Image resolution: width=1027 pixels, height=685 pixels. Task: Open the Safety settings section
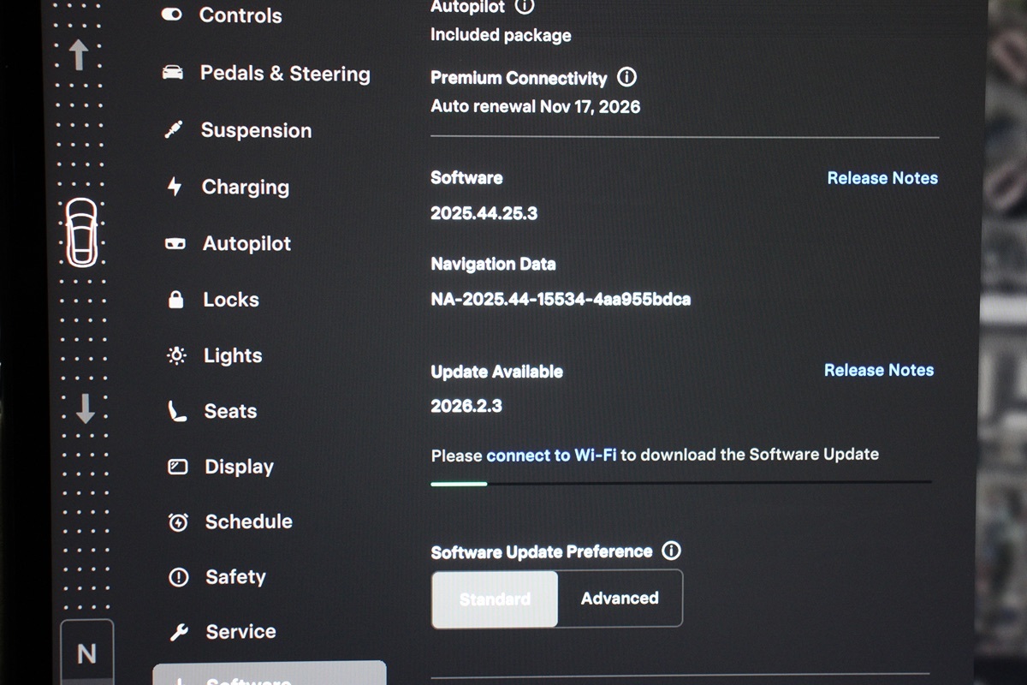(x=235, y=577)
